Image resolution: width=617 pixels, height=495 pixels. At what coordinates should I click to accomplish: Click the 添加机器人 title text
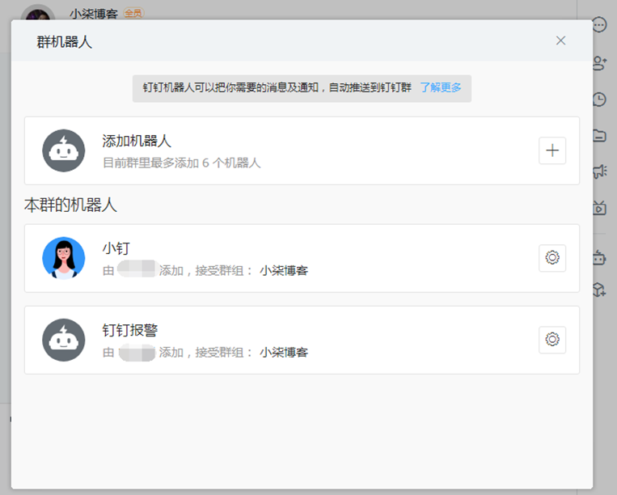[137, 141]
